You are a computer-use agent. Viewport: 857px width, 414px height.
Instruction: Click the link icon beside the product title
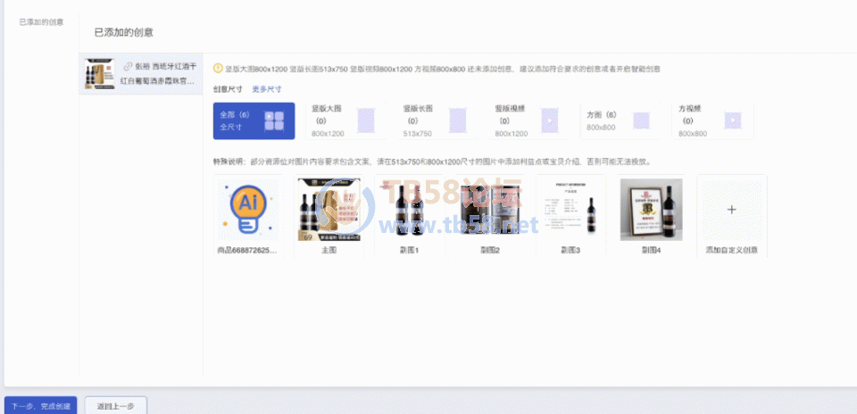tap(128, 67)
